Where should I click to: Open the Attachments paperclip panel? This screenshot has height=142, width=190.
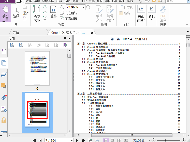[x=4, y=97]
